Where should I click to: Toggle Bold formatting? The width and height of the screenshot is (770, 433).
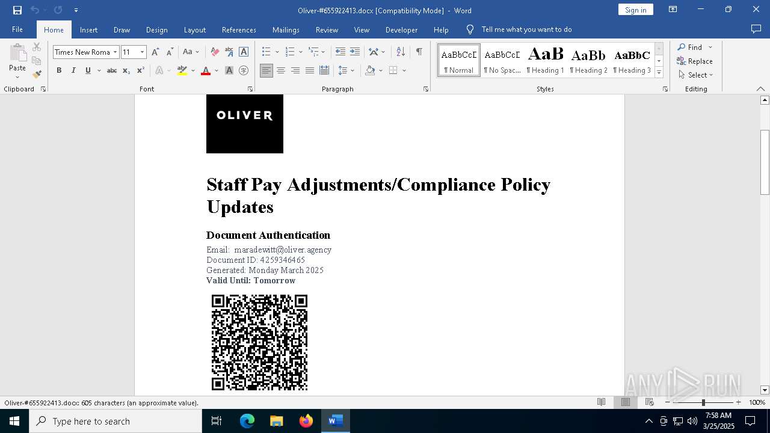(59, 71)
